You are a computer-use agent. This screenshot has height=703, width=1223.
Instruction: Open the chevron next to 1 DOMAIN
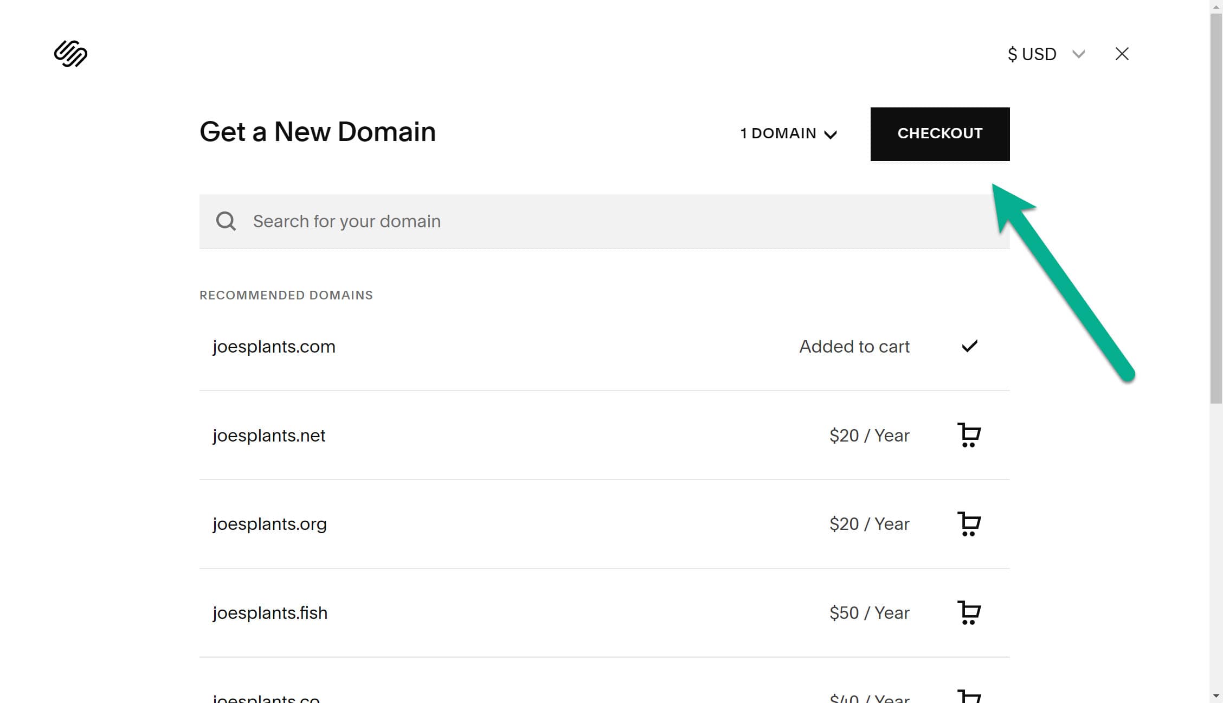(831, 134)
